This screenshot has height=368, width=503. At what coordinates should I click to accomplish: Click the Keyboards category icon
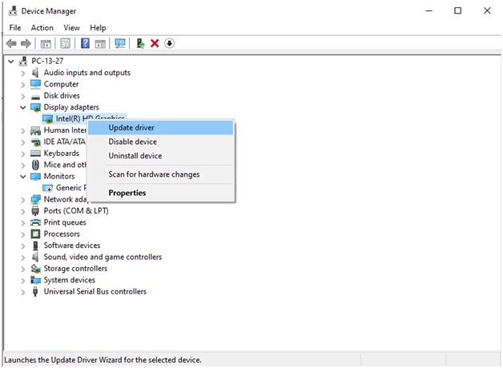[x=35, y=154]
